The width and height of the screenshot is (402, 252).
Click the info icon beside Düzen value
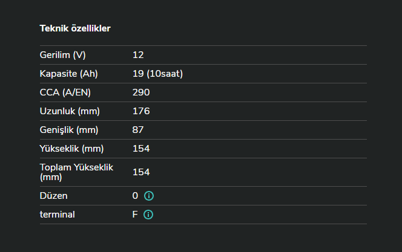(148, 196)
